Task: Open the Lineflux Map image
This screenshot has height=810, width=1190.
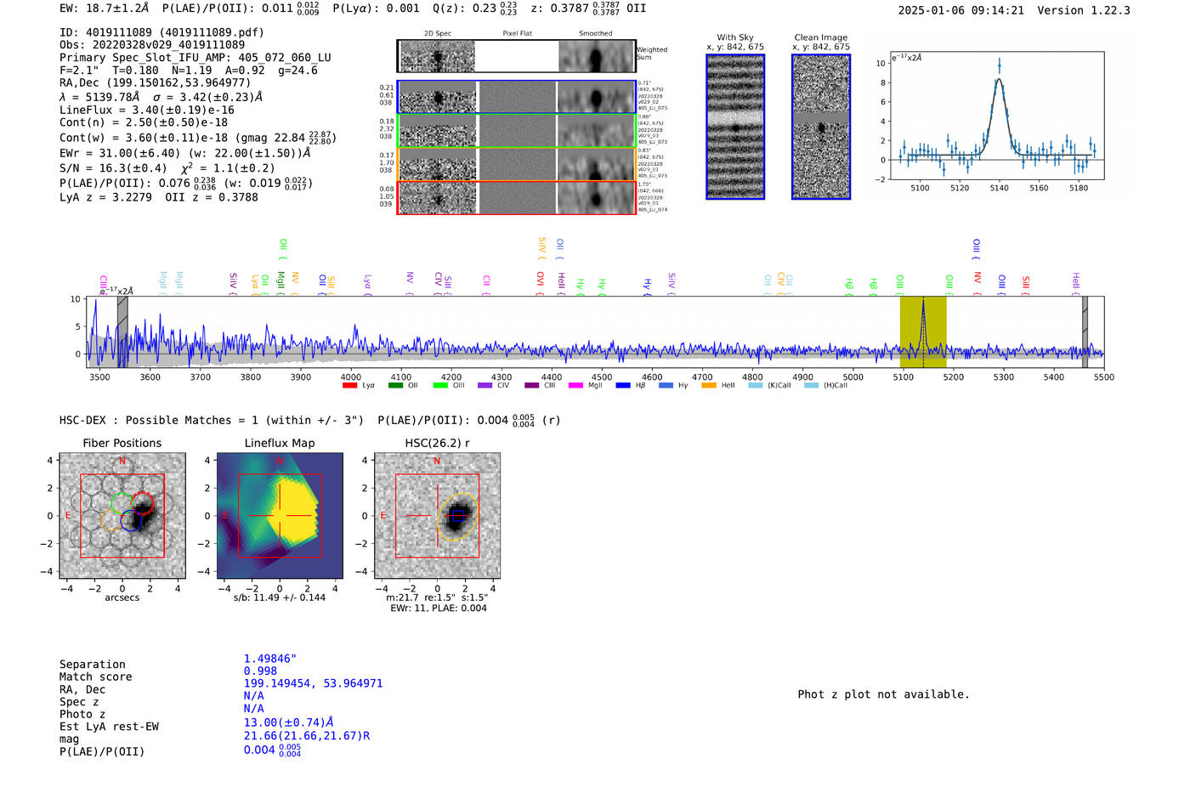Action: tap(280, 516)
